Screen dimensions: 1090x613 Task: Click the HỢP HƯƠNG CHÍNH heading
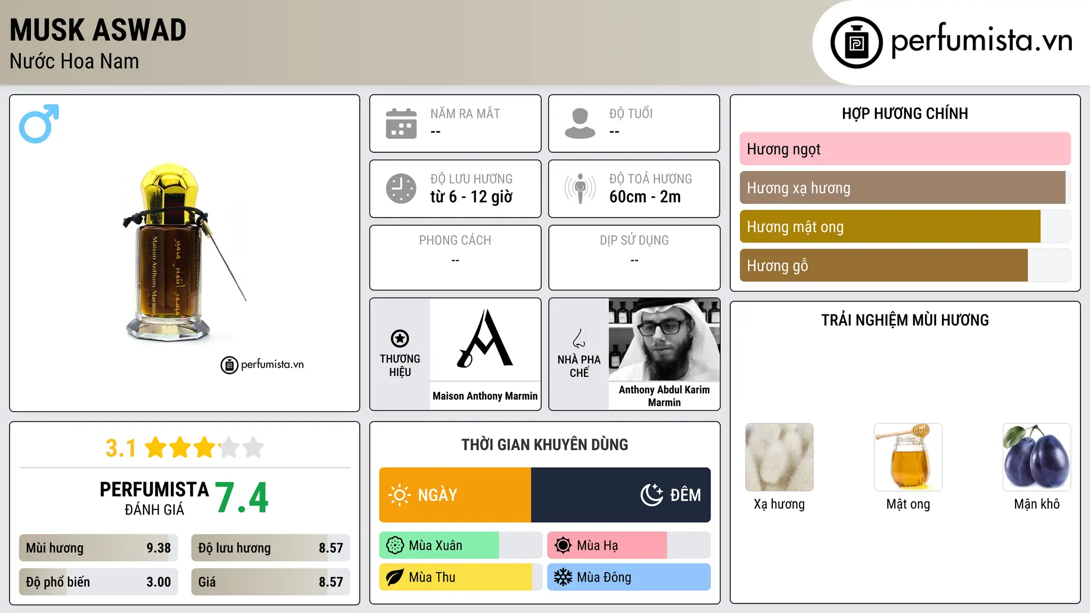pyautogui.click(x=905, y=113)
